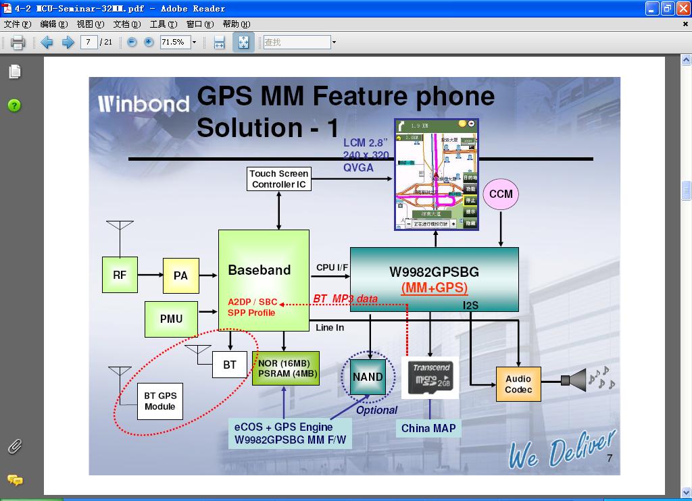Image resolution: width=692 pixels, height=501 pixels.
Task: Open the 工具(T) menu
Action: click(164, 24)
